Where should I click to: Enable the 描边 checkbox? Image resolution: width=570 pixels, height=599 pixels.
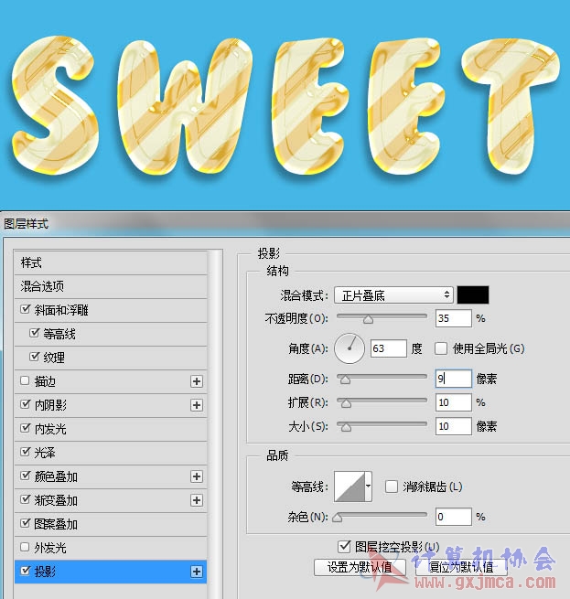click(x=25, y=380)
